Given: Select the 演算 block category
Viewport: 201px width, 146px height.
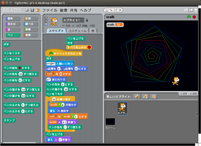Looking at the screenshot, I should click(x=31, y=29).
